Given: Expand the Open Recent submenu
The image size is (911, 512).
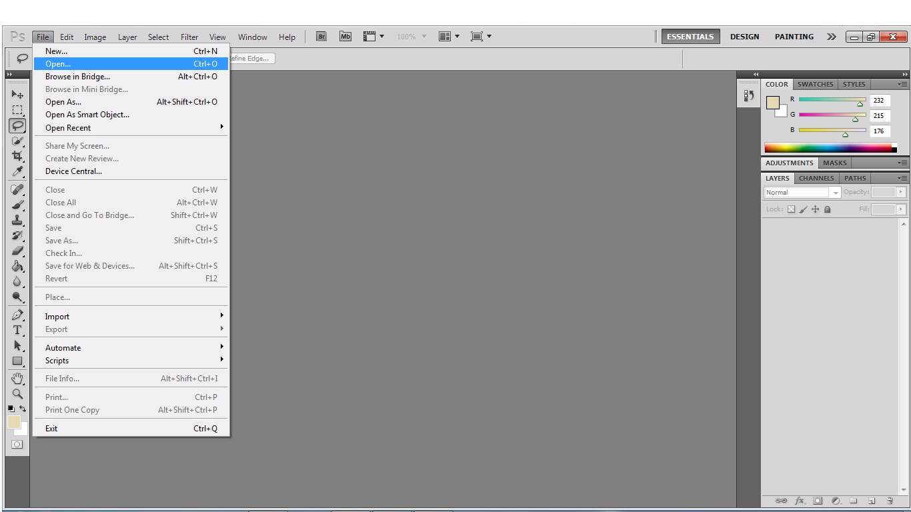Looking at the screenshot, I should (x=131, y=128).
